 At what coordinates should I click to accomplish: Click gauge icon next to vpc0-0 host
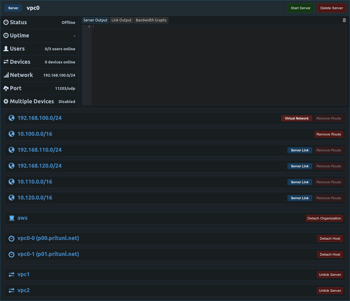(12, 238)
